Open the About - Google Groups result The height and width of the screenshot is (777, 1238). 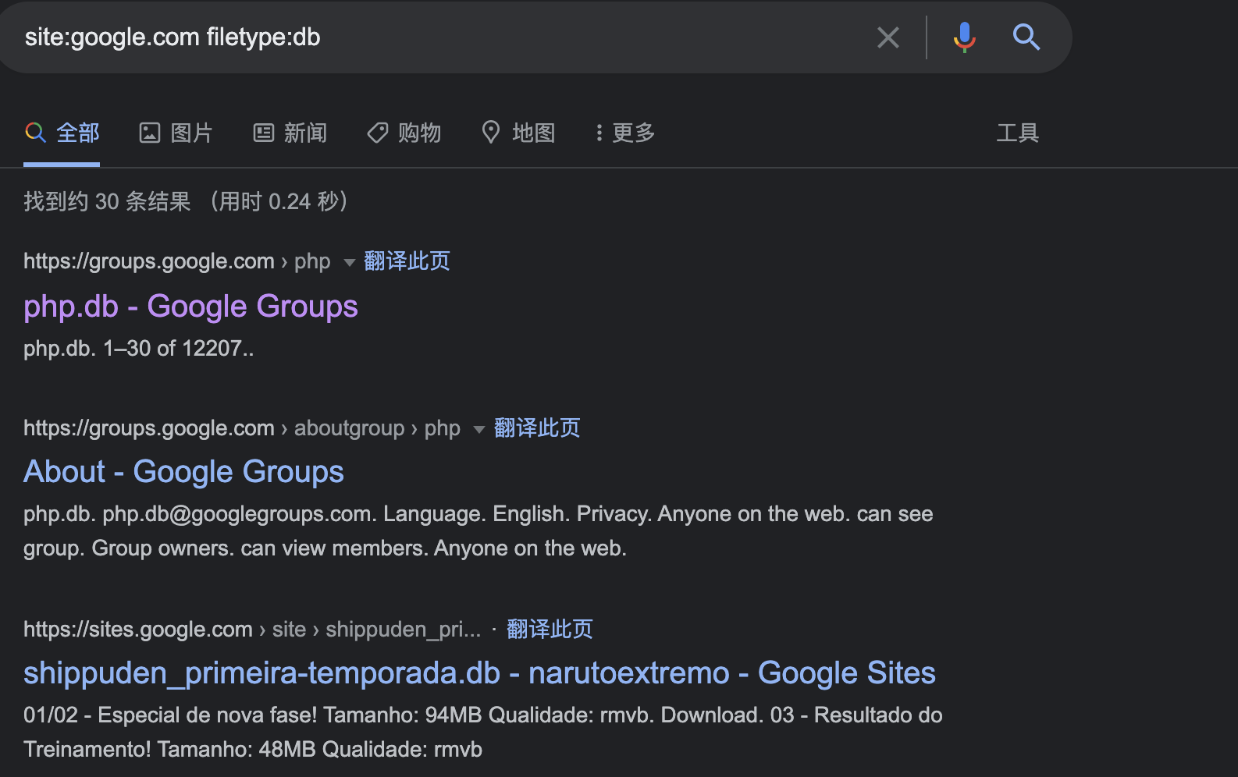point(183,472)
